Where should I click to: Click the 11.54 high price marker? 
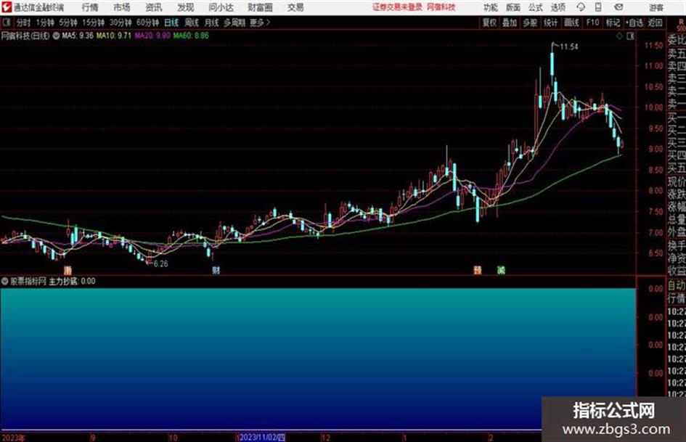568,47
